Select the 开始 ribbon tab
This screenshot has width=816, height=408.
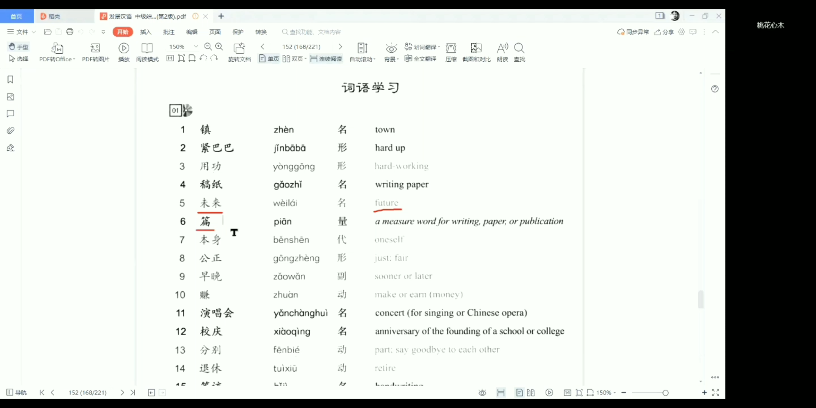click(x=123, y=32)
